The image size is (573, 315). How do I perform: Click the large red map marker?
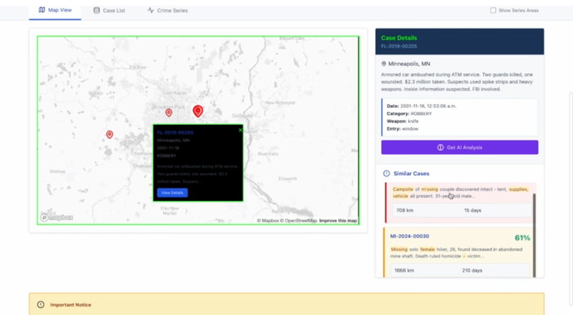pos(198,111)
